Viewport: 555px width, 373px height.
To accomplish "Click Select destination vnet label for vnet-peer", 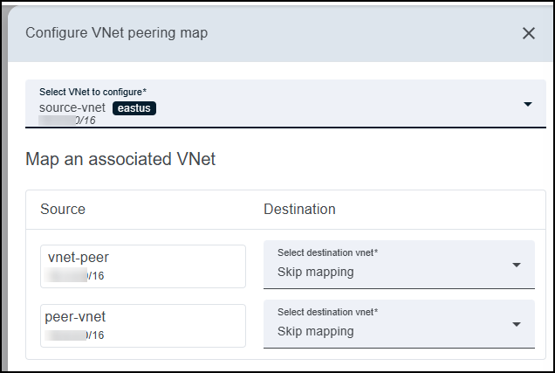I will [327, 253].
